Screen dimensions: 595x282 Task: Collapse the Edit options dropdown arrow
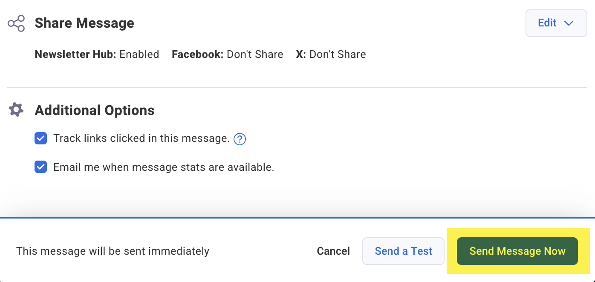[x=569, y=23]
